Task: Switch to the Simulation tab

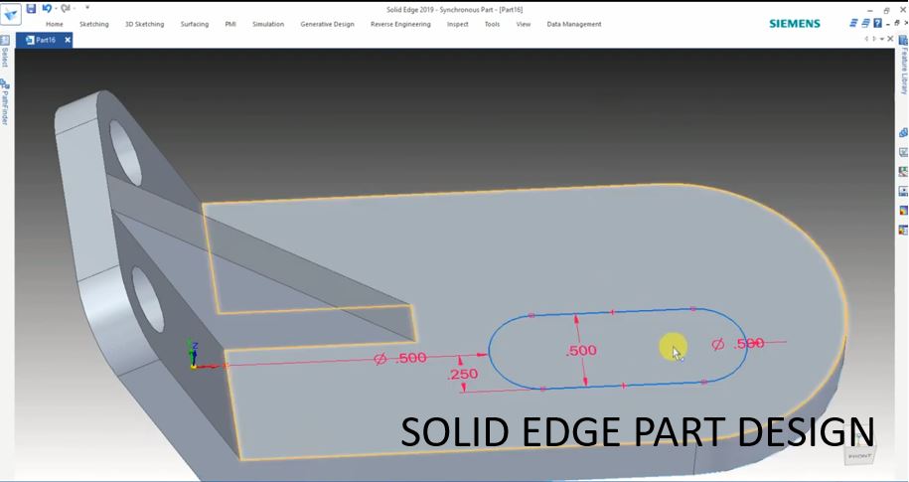Action: (268, 25)
